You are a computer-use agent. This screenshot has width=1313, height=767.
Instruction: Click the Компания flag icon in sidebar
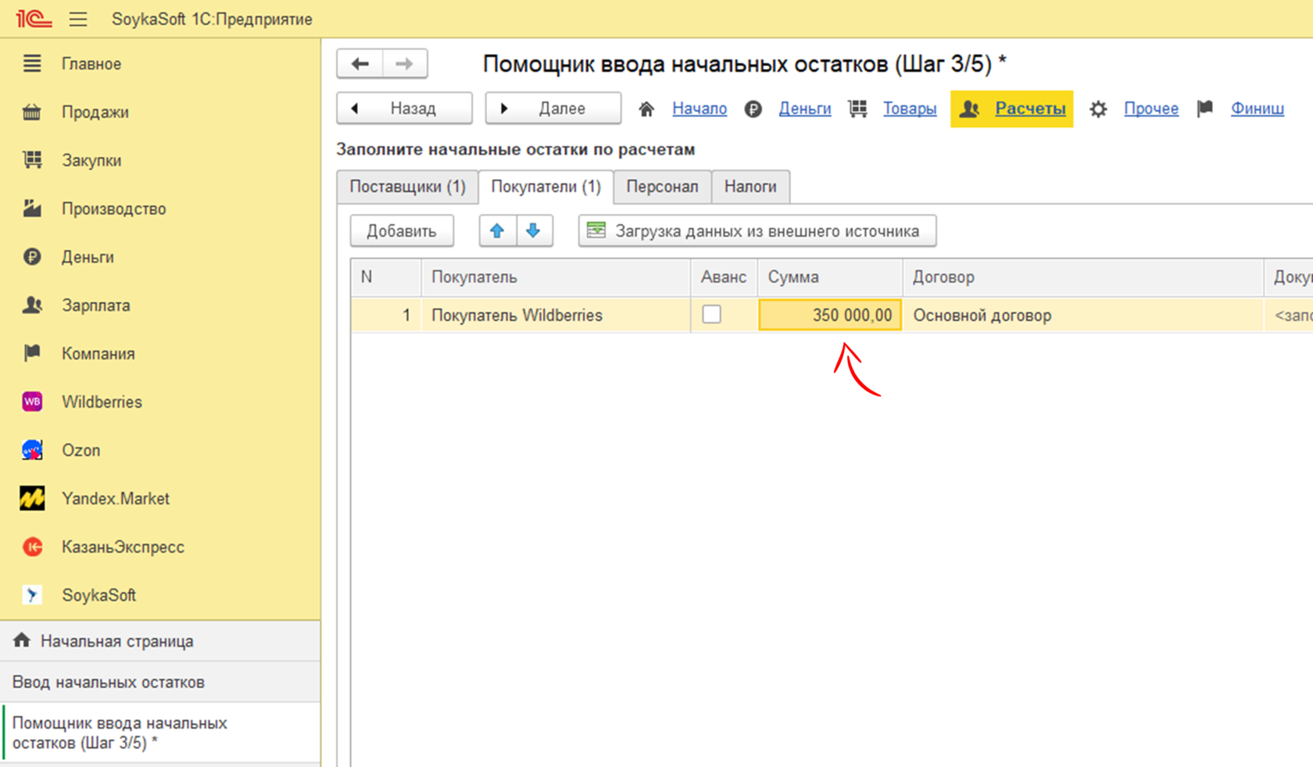[x=32, y=353]
